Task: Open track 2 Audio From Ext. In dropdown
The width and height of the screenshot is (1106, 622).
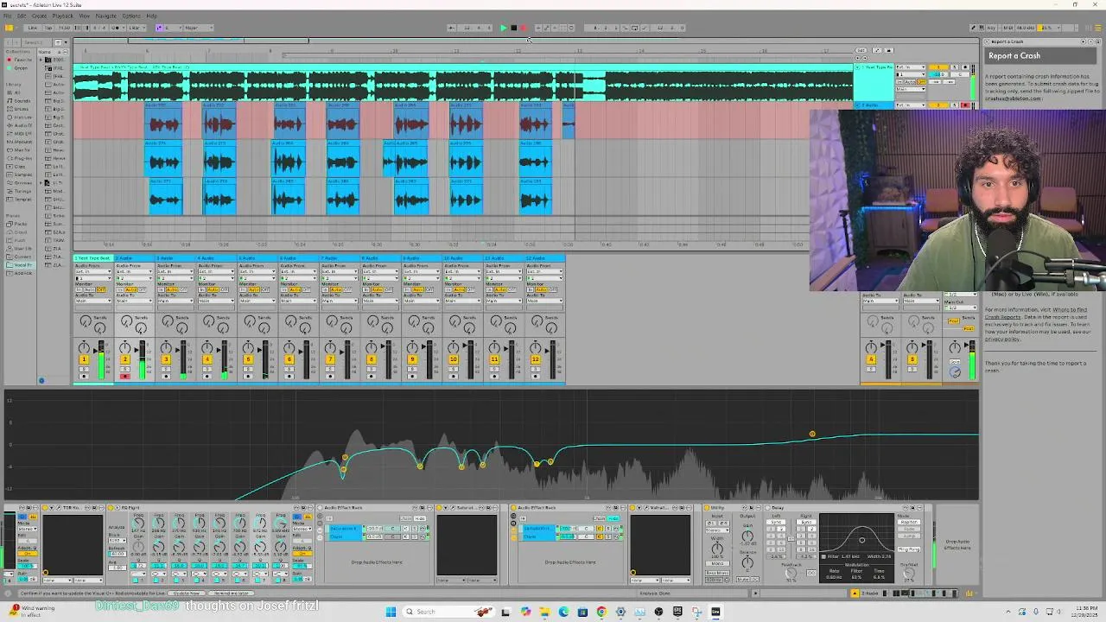Action: tap(135, 271)
